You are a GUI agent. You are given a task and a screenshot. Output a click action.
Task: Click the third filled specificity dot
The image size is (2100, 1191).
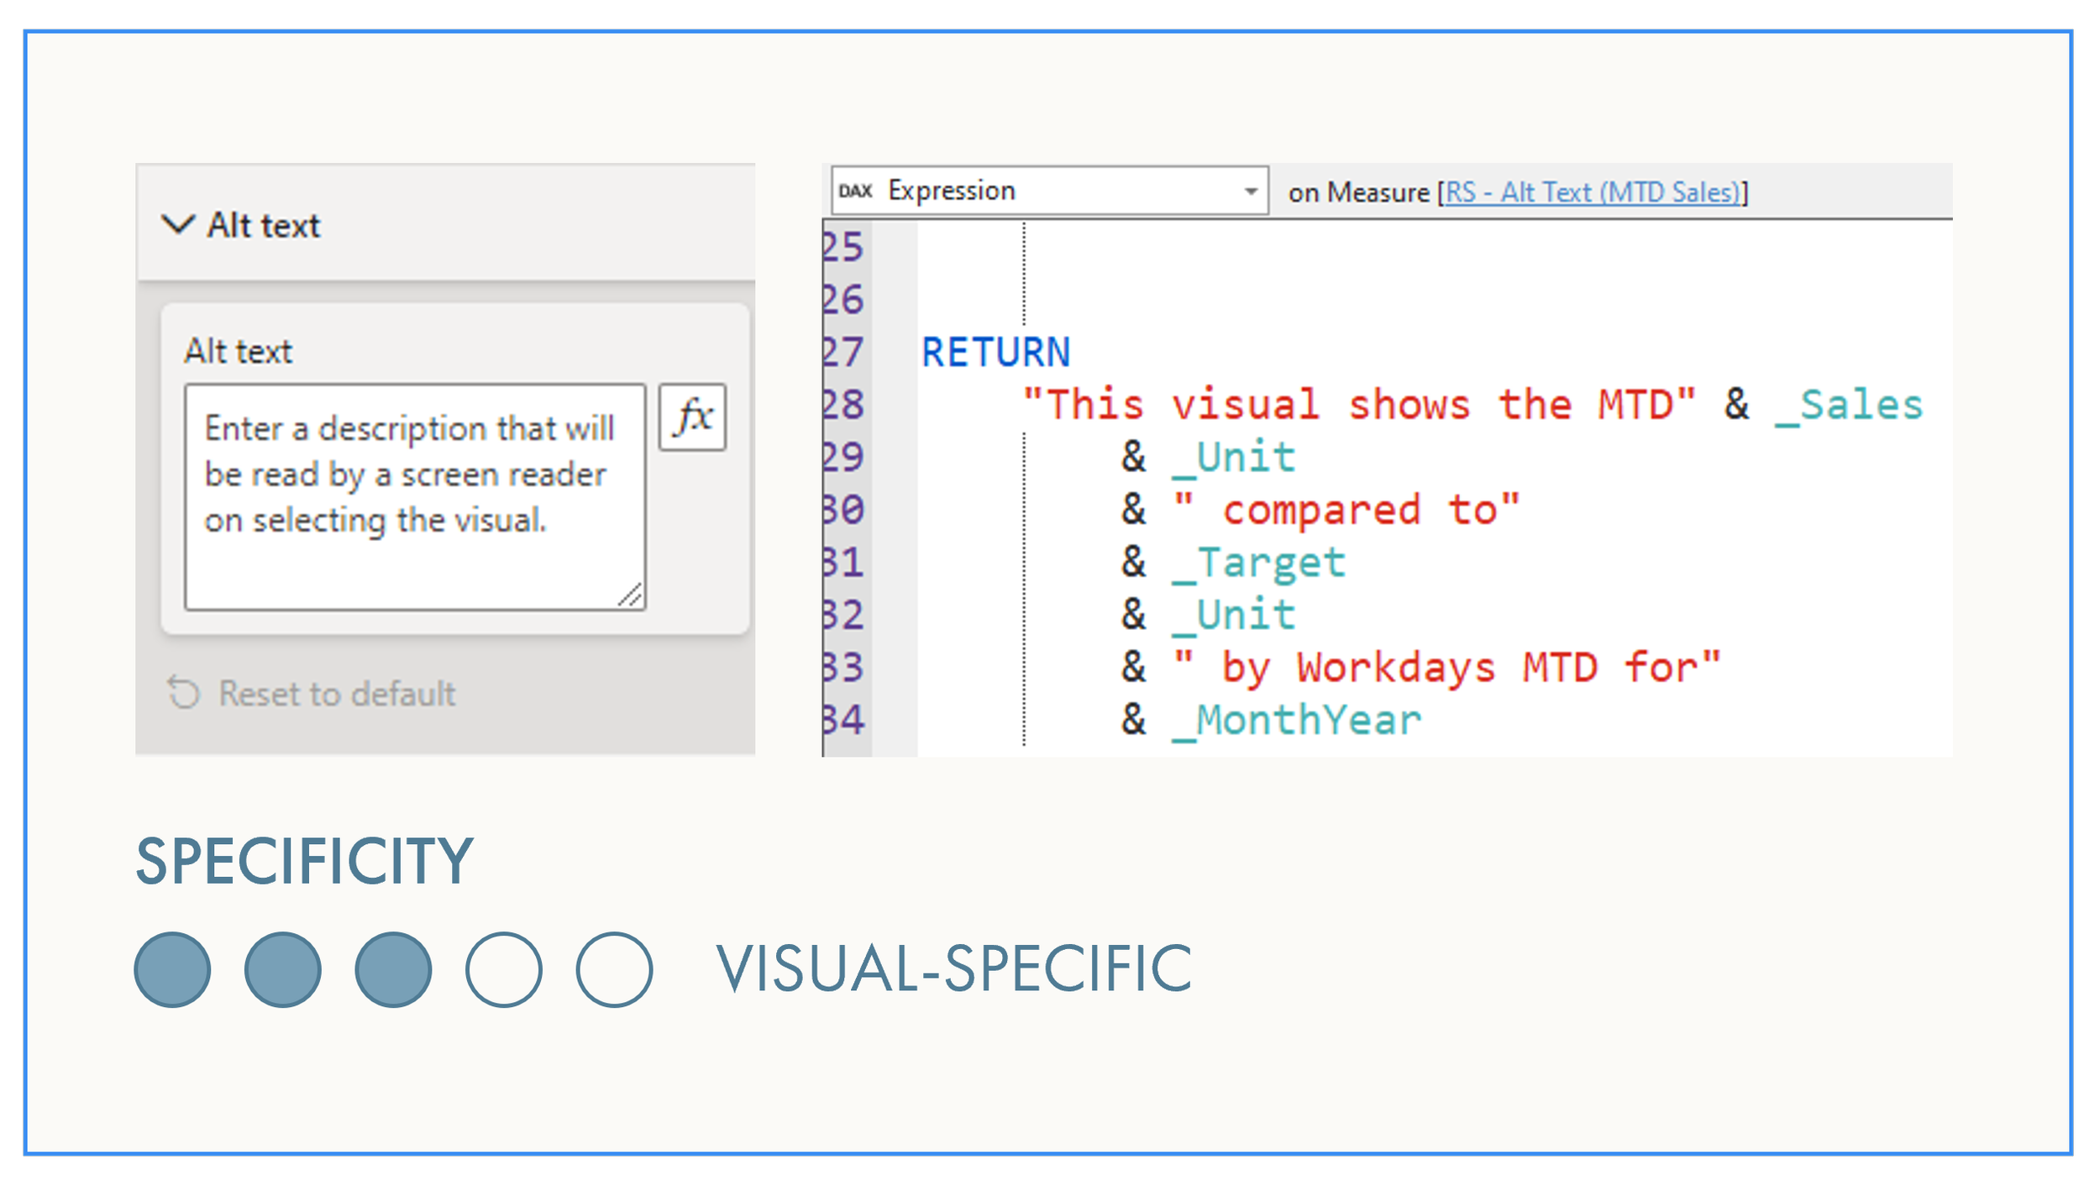click(x=392, y=969)
